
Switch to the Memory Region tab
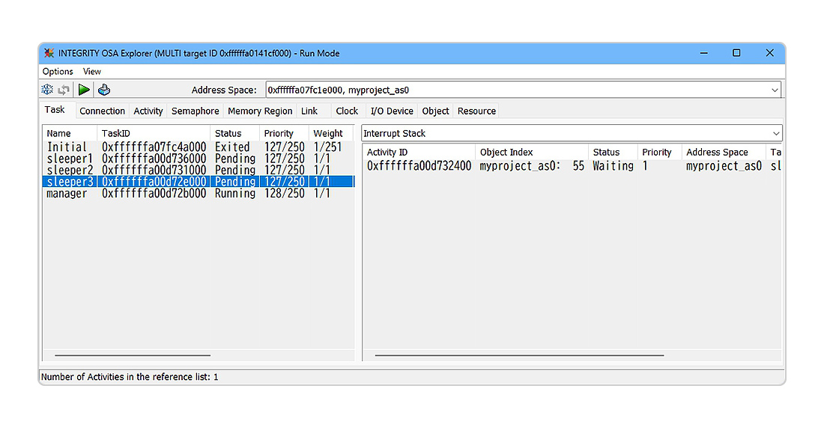pyautogui.click(x=260, y=111)
